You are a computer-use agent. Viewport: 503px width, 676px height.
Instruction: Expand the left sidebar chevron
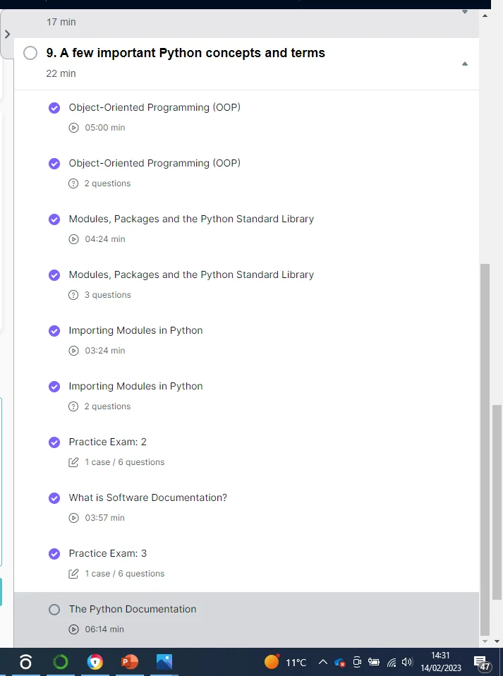click(7, 34)
